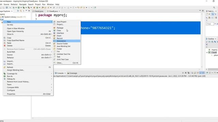Select Annotation in New submenu
Viewport: 218px width, 122px height.
coord(67,41)
